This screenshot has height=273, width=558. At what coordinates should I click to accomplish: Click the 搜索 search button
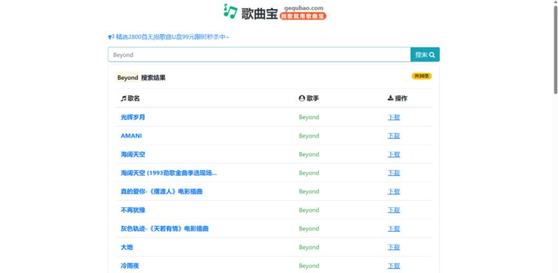[425, 55]
